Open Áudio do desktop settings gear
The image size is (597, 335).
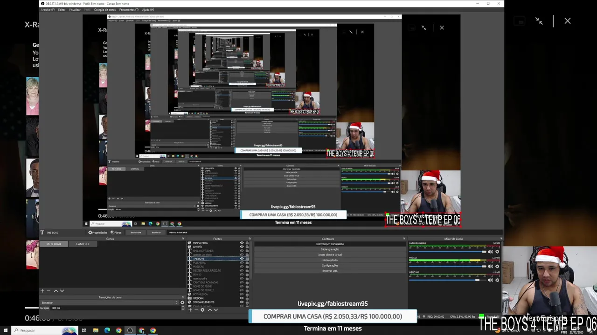point(497,252)
